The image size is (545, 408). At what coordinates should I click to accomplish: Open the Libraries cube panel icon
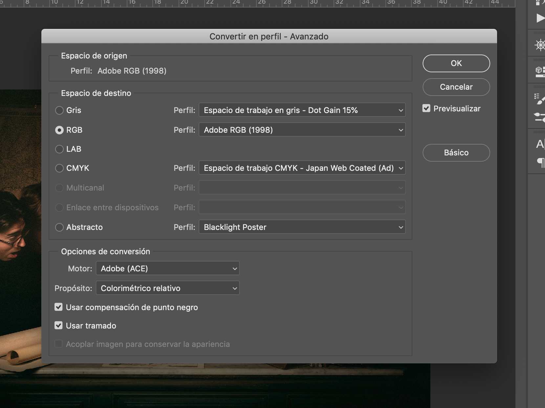(540, 71)
